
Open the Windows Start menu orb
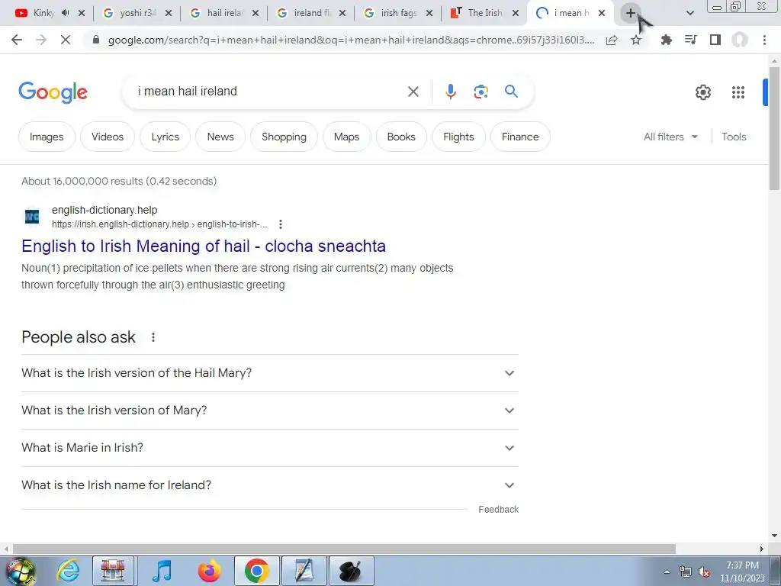click(x=20, y=572)
